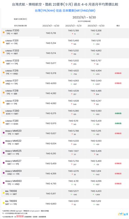Click the orange square beside IT200
Viewport: 129px width, 219px height.
point(4,32)
